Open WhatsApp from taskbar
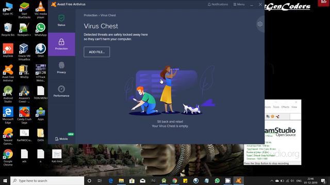 click(x=217, y=180)
